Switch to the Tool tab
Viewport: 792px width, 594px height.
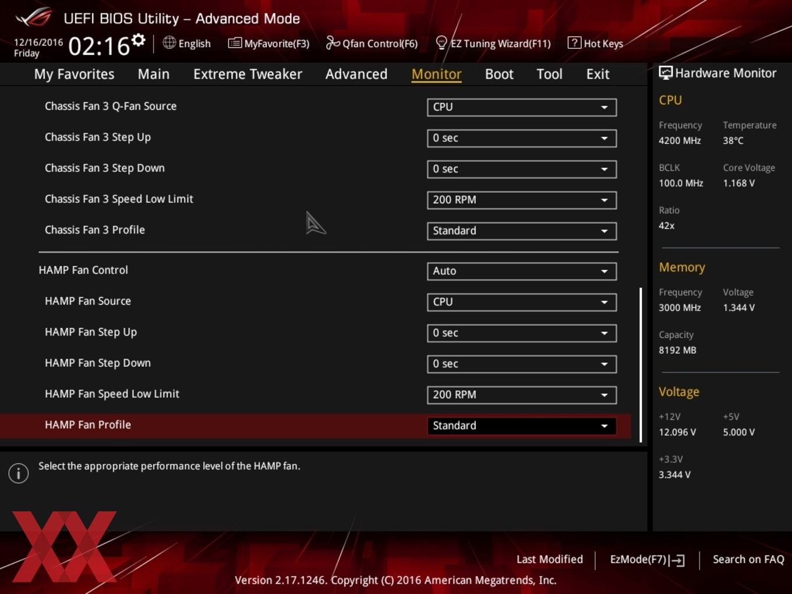tap(549, 74)
